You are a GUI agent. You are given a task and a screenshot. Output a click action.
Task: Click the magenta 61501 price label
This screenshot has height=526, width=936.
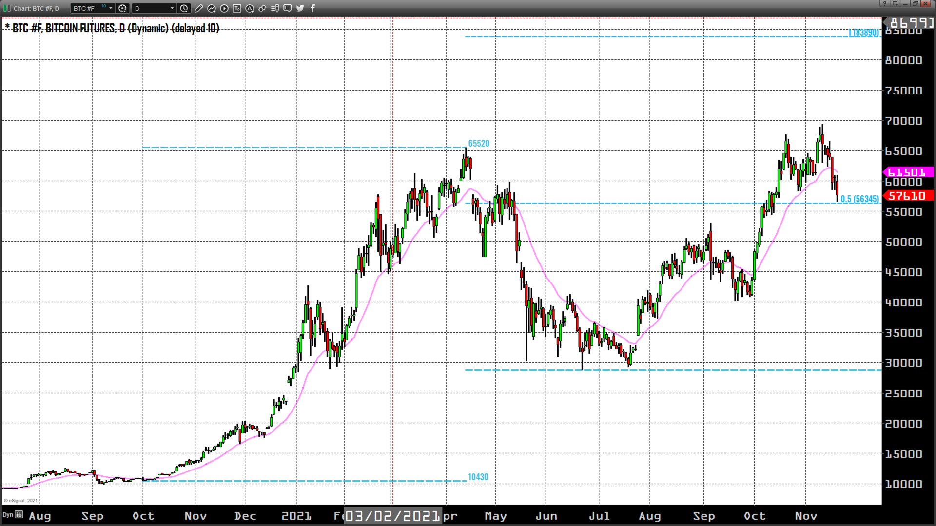[x=908, y=172]
